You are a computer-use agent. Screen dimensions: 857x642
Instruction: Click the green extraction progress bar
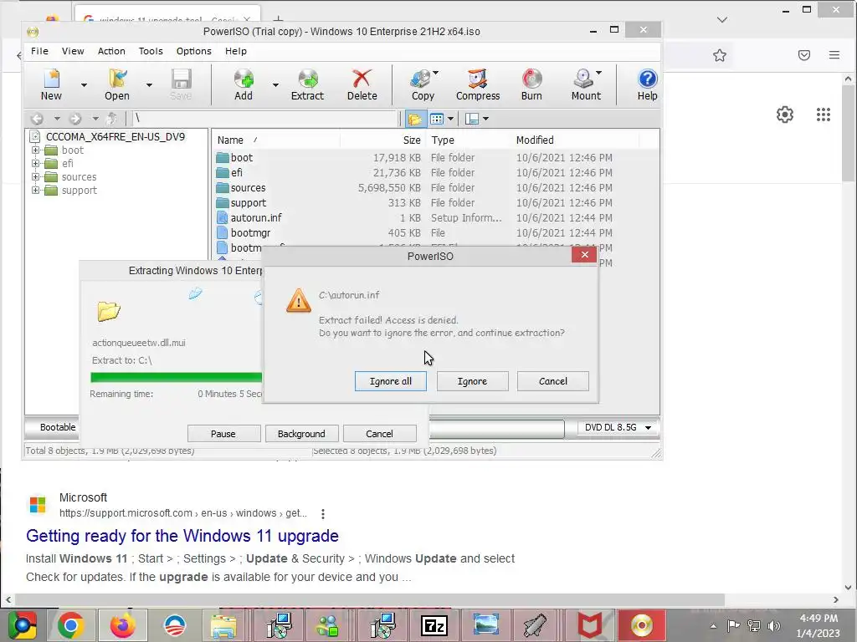click(176, 377)
